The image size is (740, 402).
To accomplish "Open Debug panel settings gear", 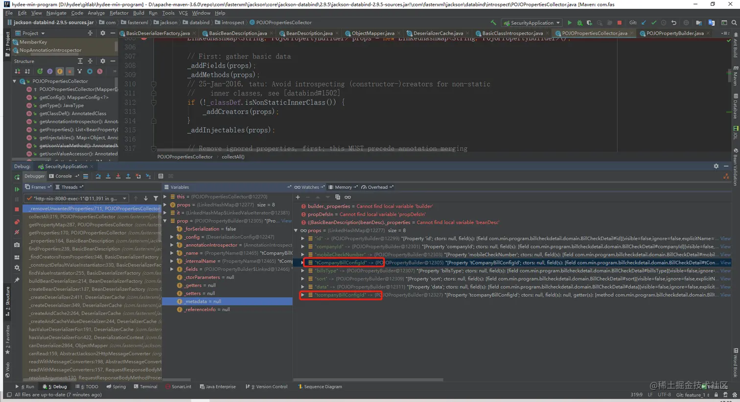I will tap(716, 166).
